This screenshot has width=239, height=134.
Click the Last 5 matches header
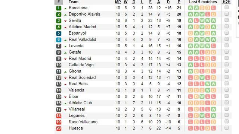[203, 2]
